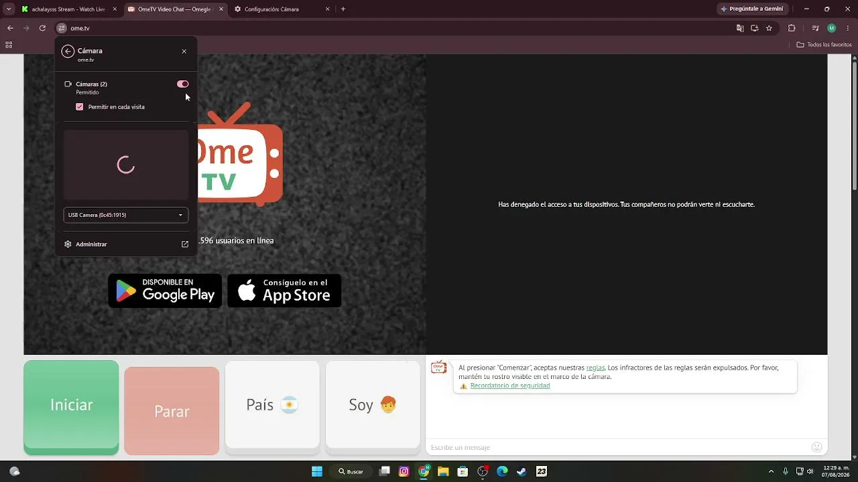Screen dimensions: 858x482
Task: Uncheck Permitir en cada visita
Action: (80, 107)
